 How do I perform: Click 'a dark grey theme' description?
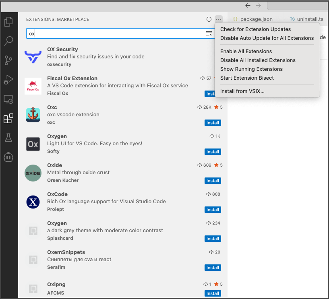(x=105, y=230)
